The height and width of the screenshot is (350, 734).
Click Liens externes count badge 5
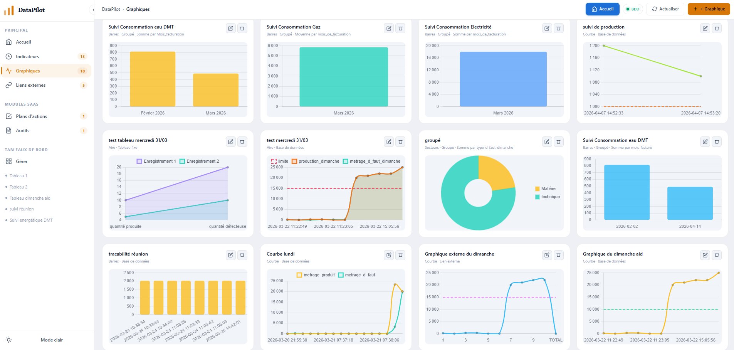(83, 85)
